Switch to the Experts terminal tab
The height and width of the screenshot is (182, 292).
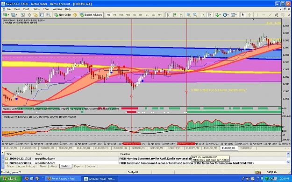(x=78, y=166)
